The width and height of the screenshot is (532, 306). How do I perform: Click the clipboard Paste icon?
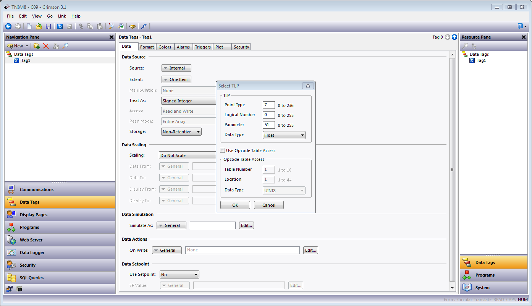pyautogui.click(x=100, y=26)
